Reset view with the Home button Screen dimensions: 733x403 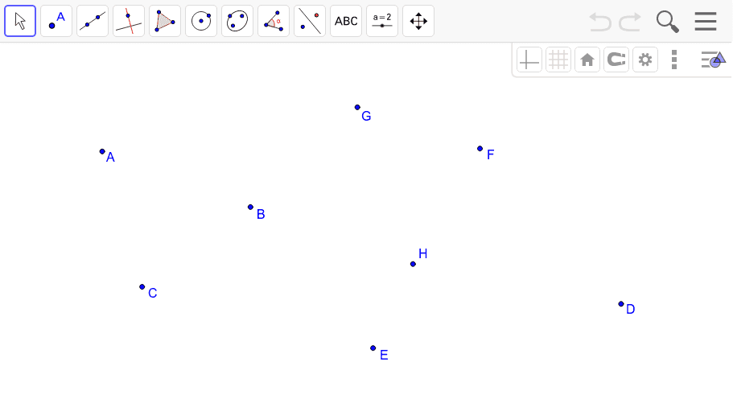[x=587, y=60]
